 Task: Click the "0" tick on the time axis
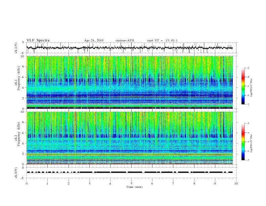27,183
